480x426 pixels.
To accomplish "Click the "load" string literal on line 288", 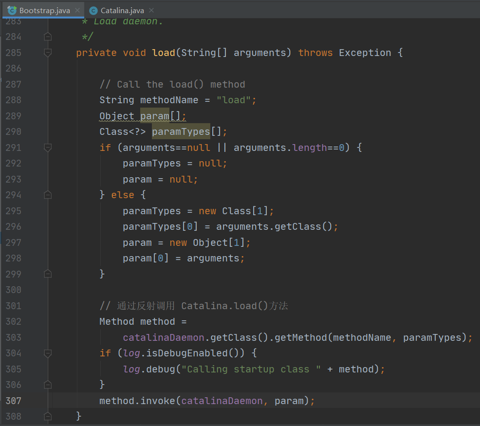I will [234, 100].
